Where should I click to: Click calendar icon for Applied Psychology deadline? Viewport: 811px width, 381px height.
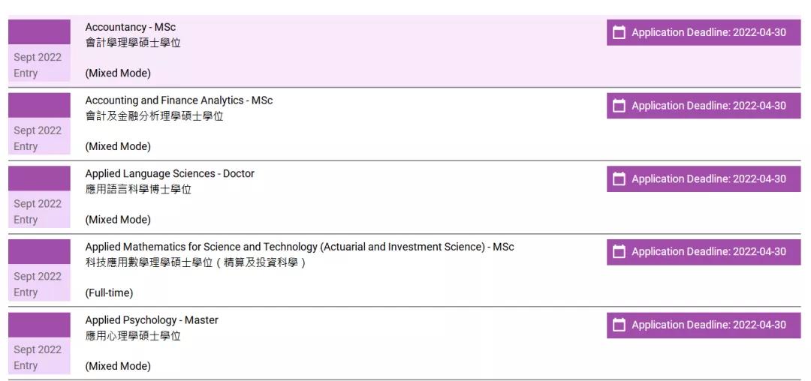(620, 325)
